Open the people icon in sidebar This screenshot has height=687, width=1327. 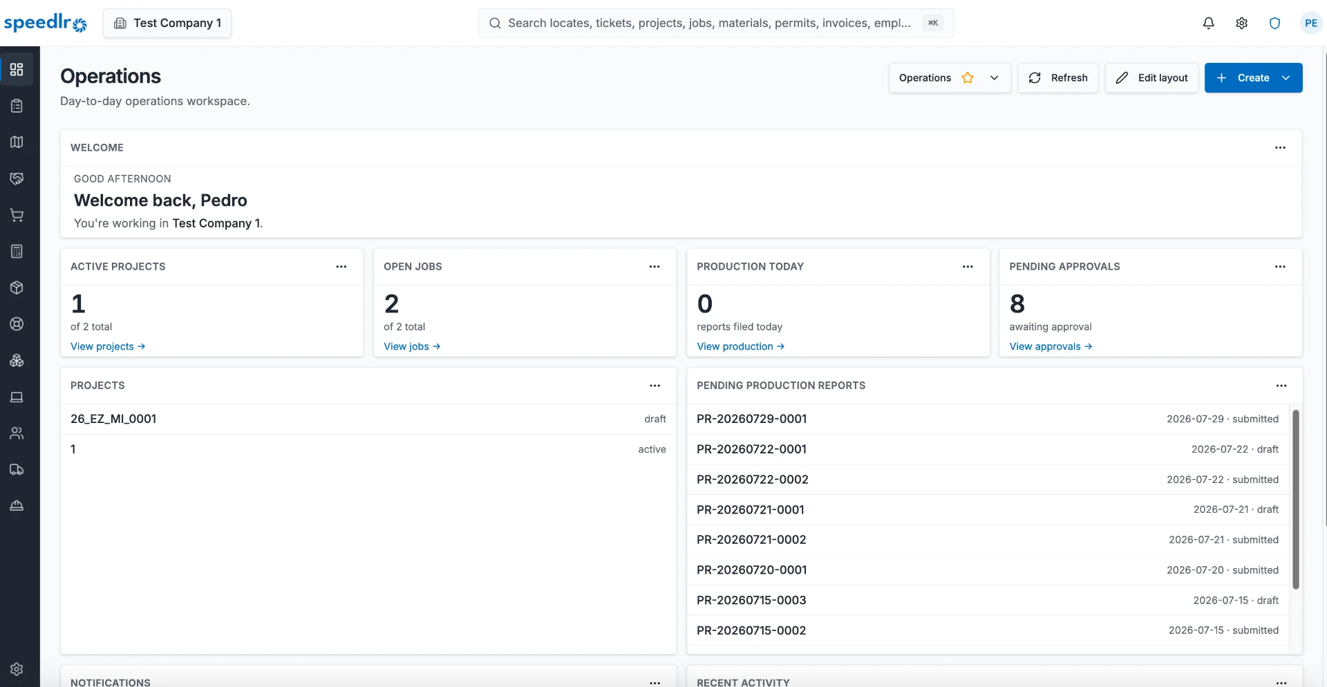(17, 433)
